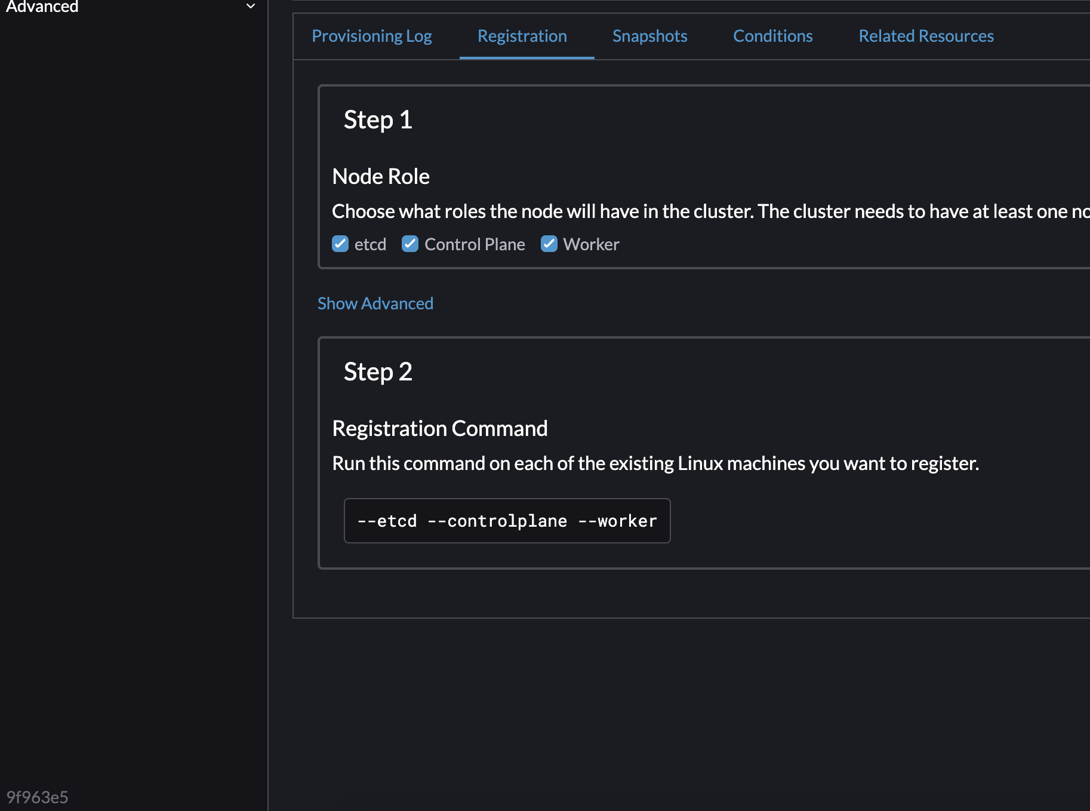Toggle the Worker role checkbox
The image size is (1090, 811).
click(549, 244)
